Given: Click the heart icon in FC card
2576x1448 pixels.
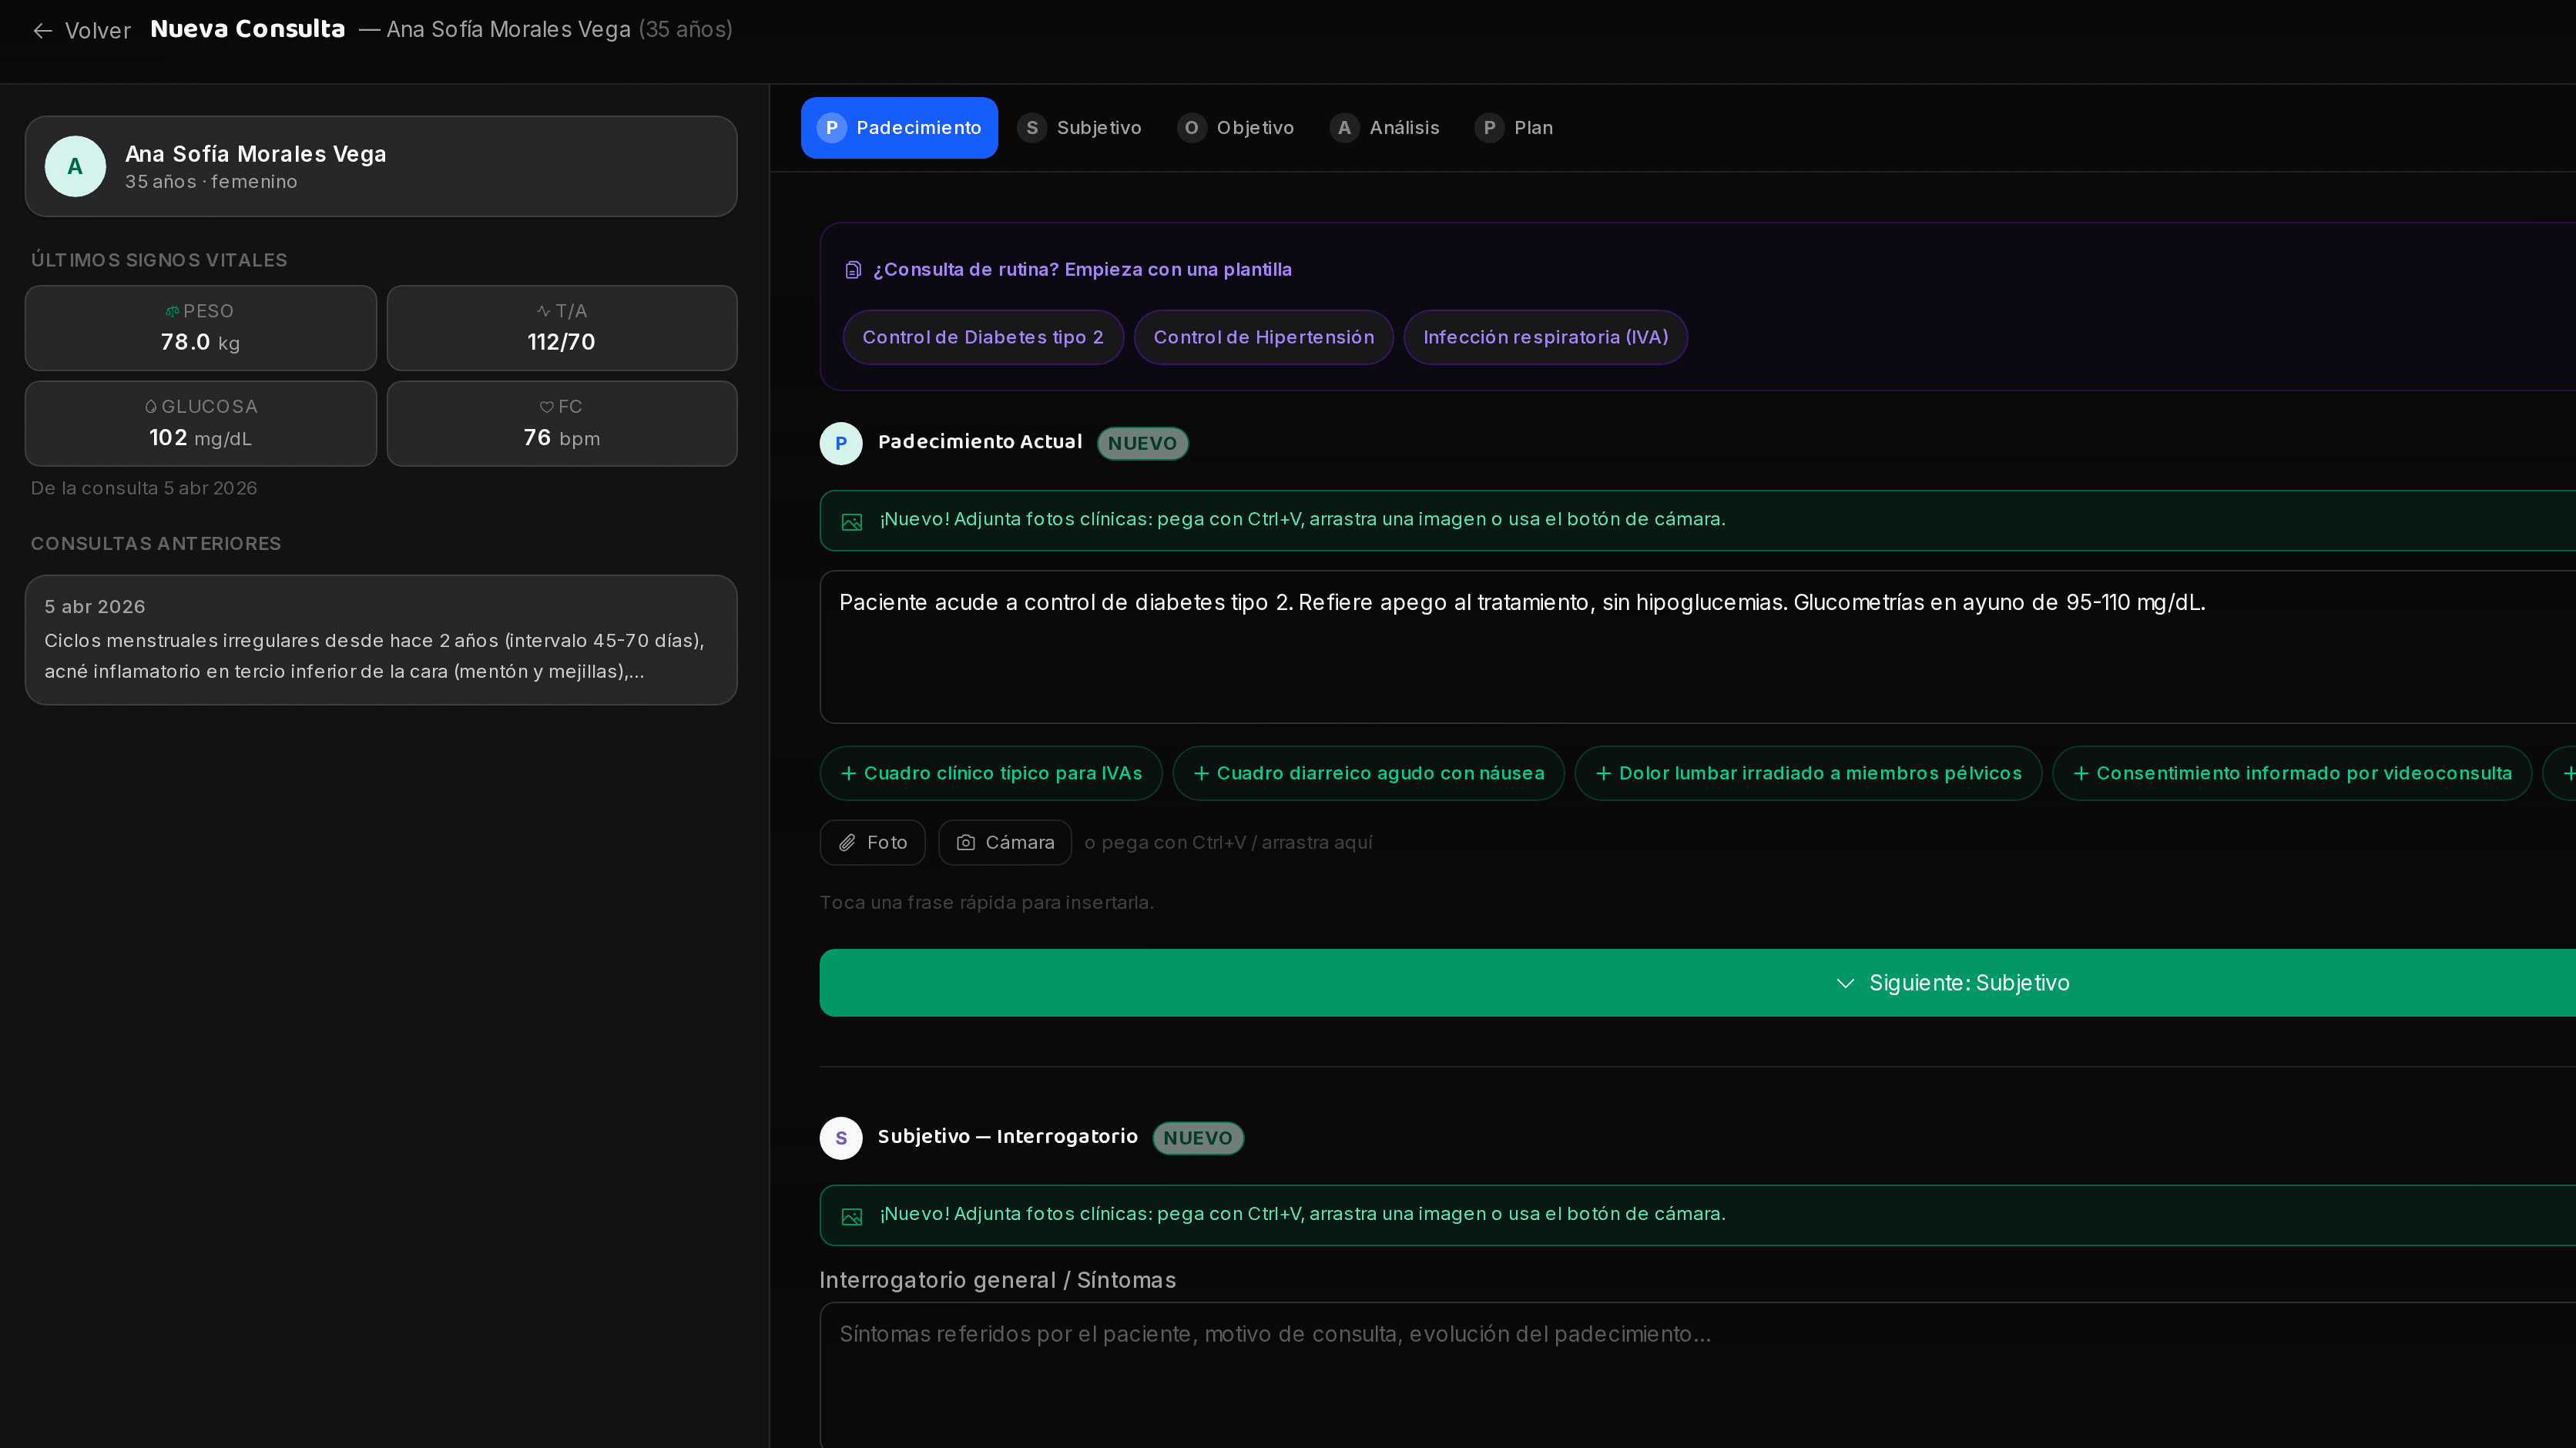Looking at the screenshot, I should coord(546,407).
